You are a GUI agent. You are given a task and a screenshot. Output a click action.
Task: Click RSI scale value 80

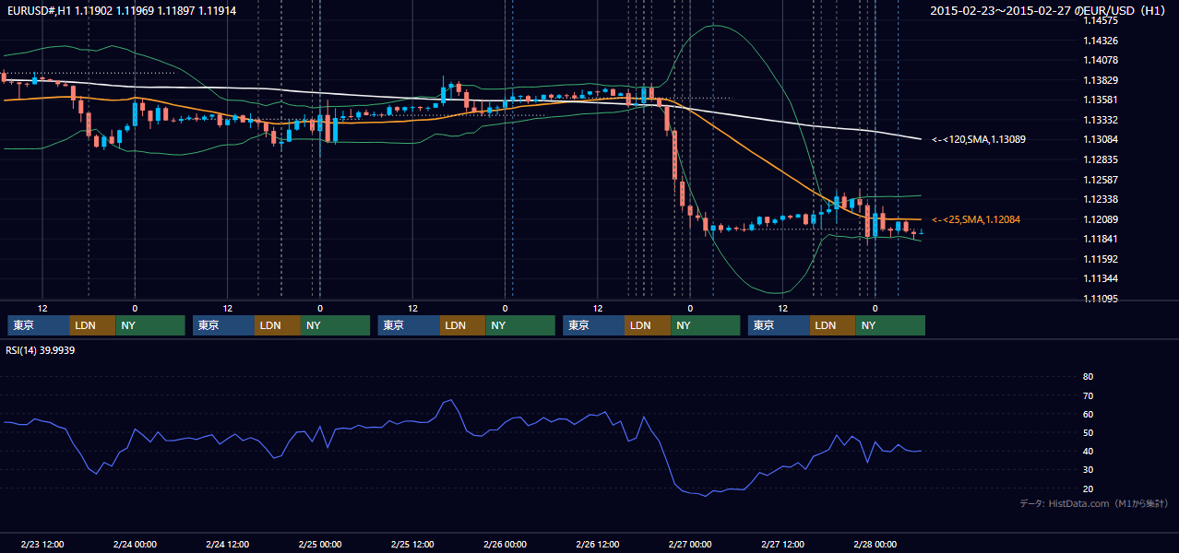(x=1088, y=377)
